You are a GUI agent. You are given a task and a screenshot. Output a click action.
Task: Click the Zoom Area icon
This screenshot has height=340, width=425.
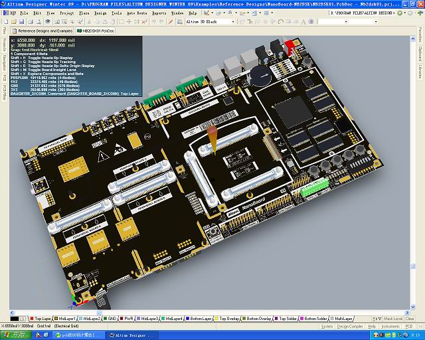65,22
